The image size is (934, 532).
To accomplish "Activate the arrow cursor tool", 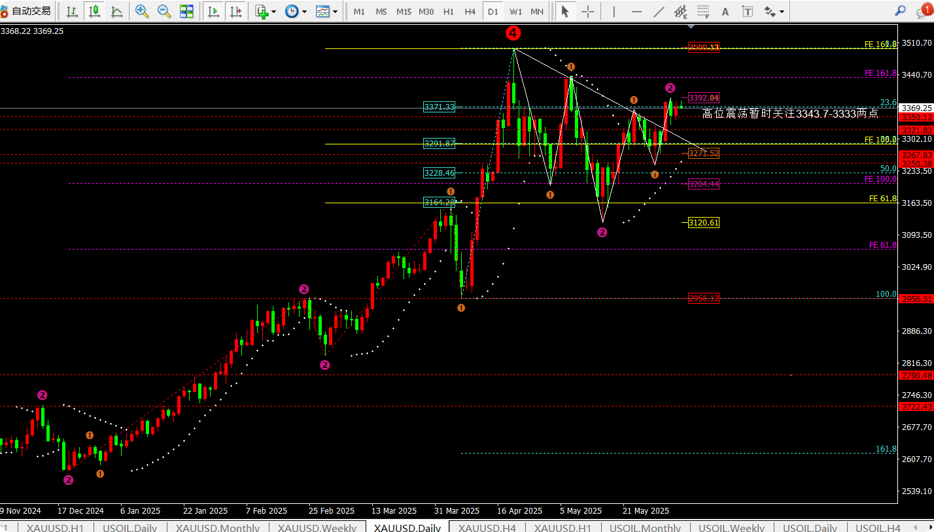I will tap(566, 11).
